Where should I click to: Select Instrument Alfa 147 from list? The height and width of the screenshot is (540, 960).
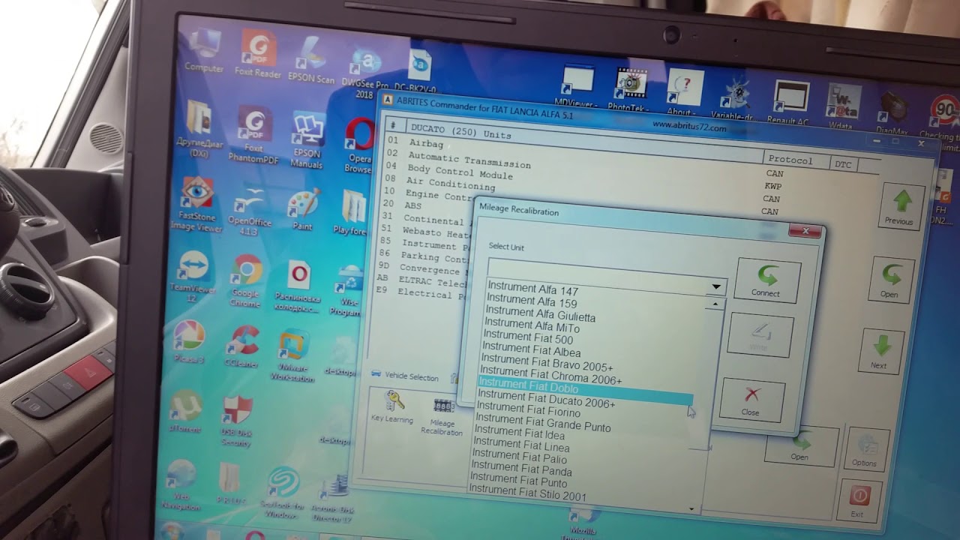click(533, 289)
